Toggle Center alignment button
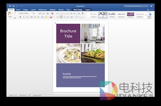Viewport: 161px width, 106px height. 61,17
